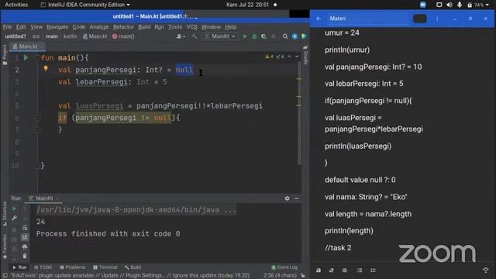Open the Build menu
The width and height of the screenshot is (496, 279).
click(144, 27)
